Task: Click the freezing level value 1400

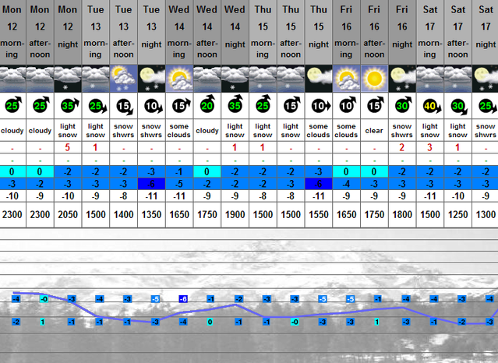Action: (124, 215)
